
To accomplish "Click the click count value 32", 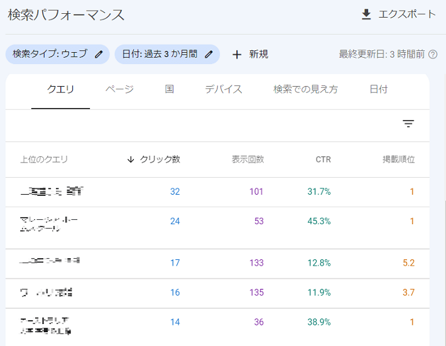I will 175,192.
